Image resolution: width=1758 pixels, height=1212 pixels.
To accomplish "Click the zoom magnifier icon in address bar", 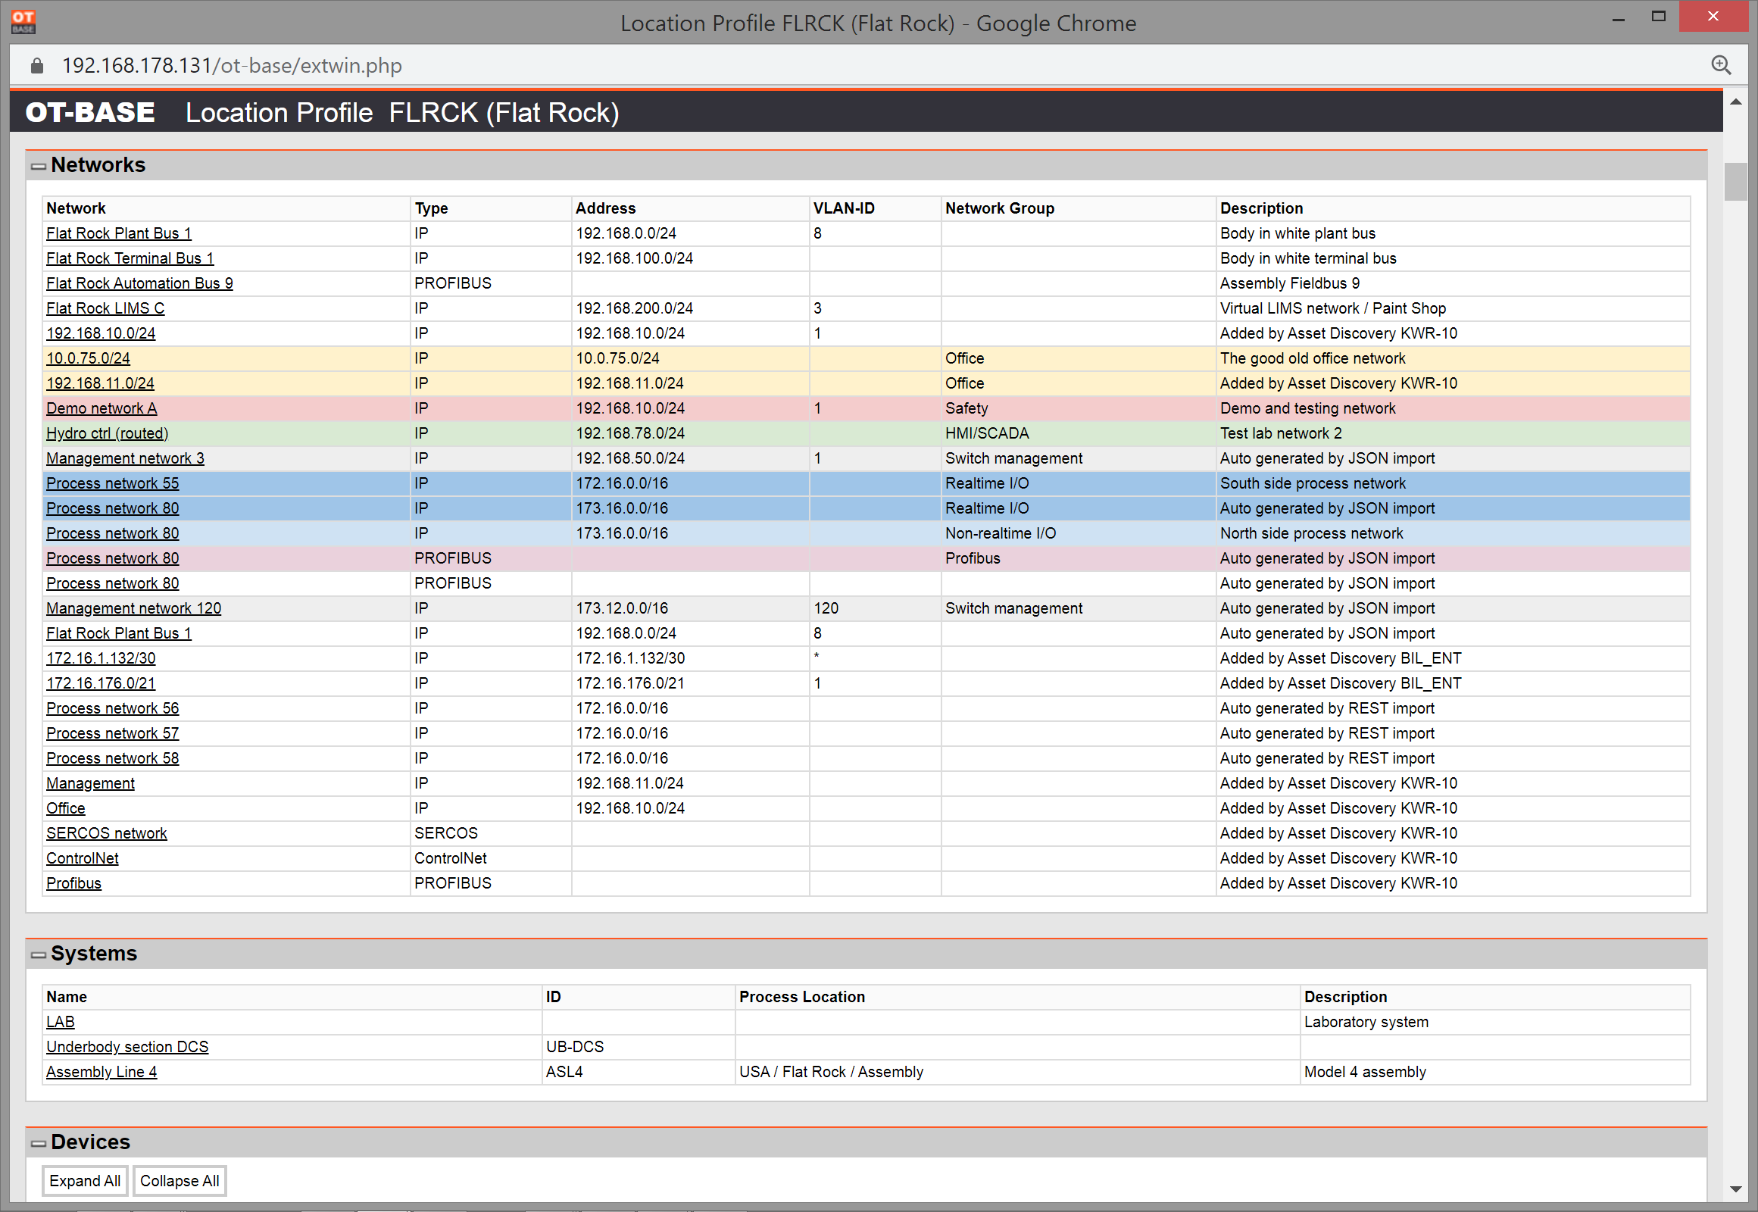I will coord(1721,65).
